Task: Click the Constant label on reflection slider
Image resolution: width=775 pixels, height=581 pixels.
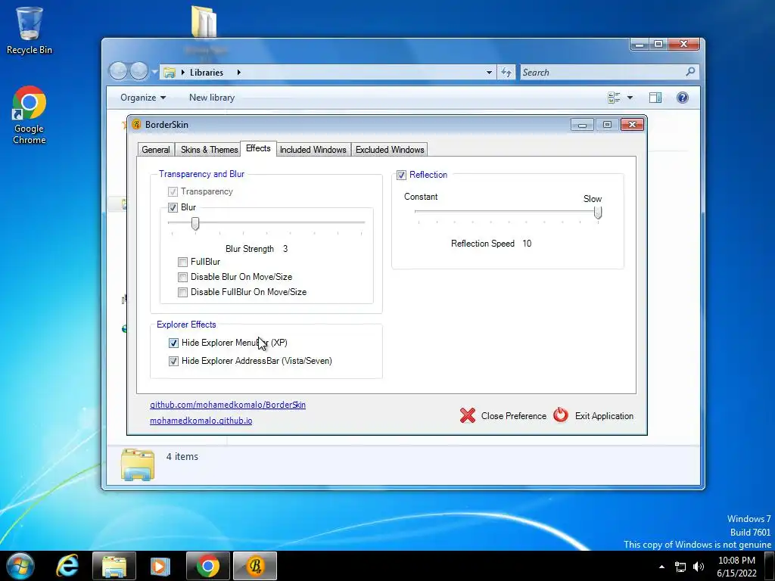Action: point(421,197)
